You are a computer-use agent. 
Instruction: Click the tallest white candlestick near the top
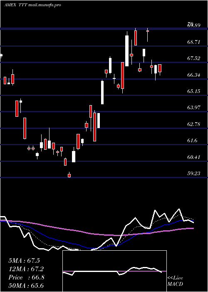[127, 50]
